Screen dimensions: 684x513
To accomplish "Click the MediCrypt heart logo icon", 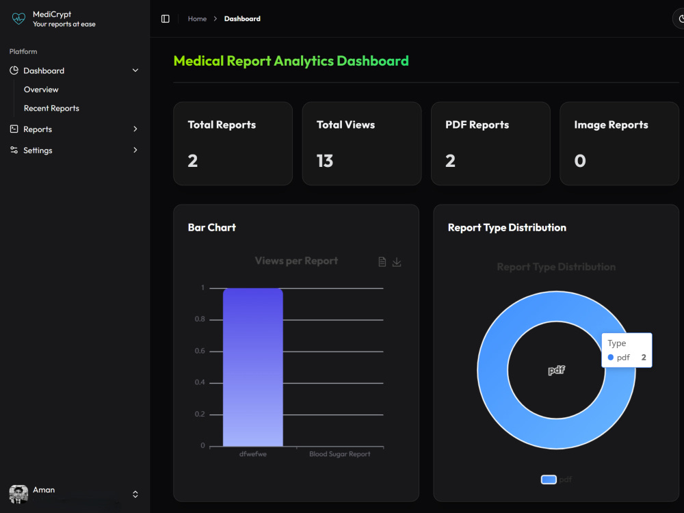I will click(x=18, y=18).
